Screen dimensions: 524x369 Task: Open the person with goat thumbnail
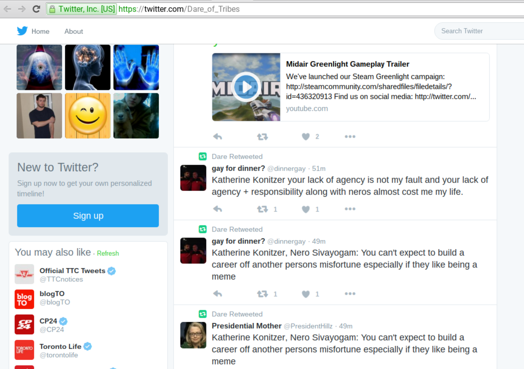[x=136, y=116]
